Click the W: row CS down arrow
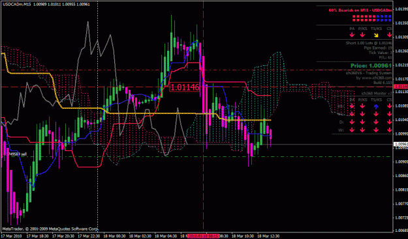The image size is (408, 239). pos(389,130)
